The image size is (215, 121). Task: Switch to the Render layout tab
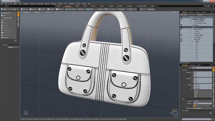point(120,6)
